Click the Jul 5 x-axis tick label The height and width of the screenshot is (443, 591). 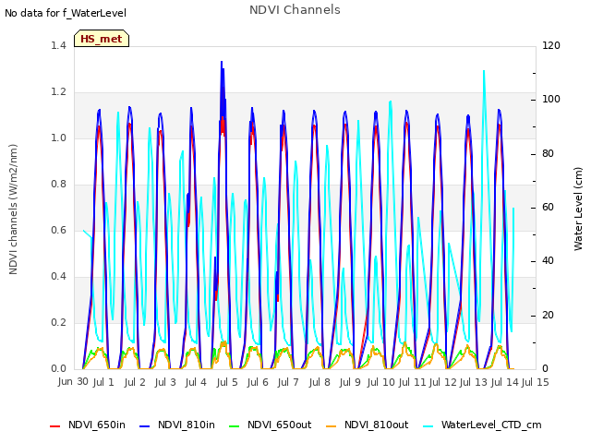(227, 382)
